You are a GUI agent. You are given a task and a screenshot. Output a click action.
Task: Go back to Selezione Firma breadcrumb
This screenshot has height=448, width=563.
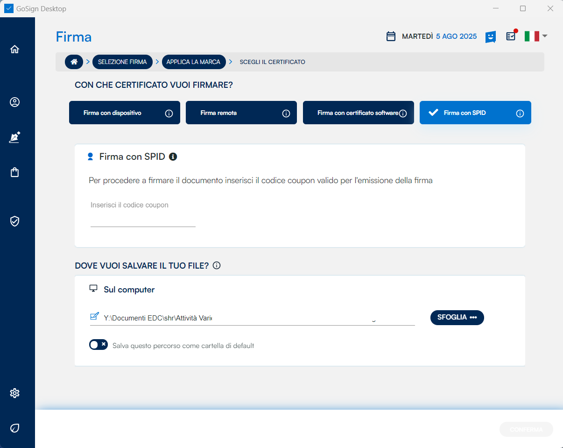pos(122,62)
